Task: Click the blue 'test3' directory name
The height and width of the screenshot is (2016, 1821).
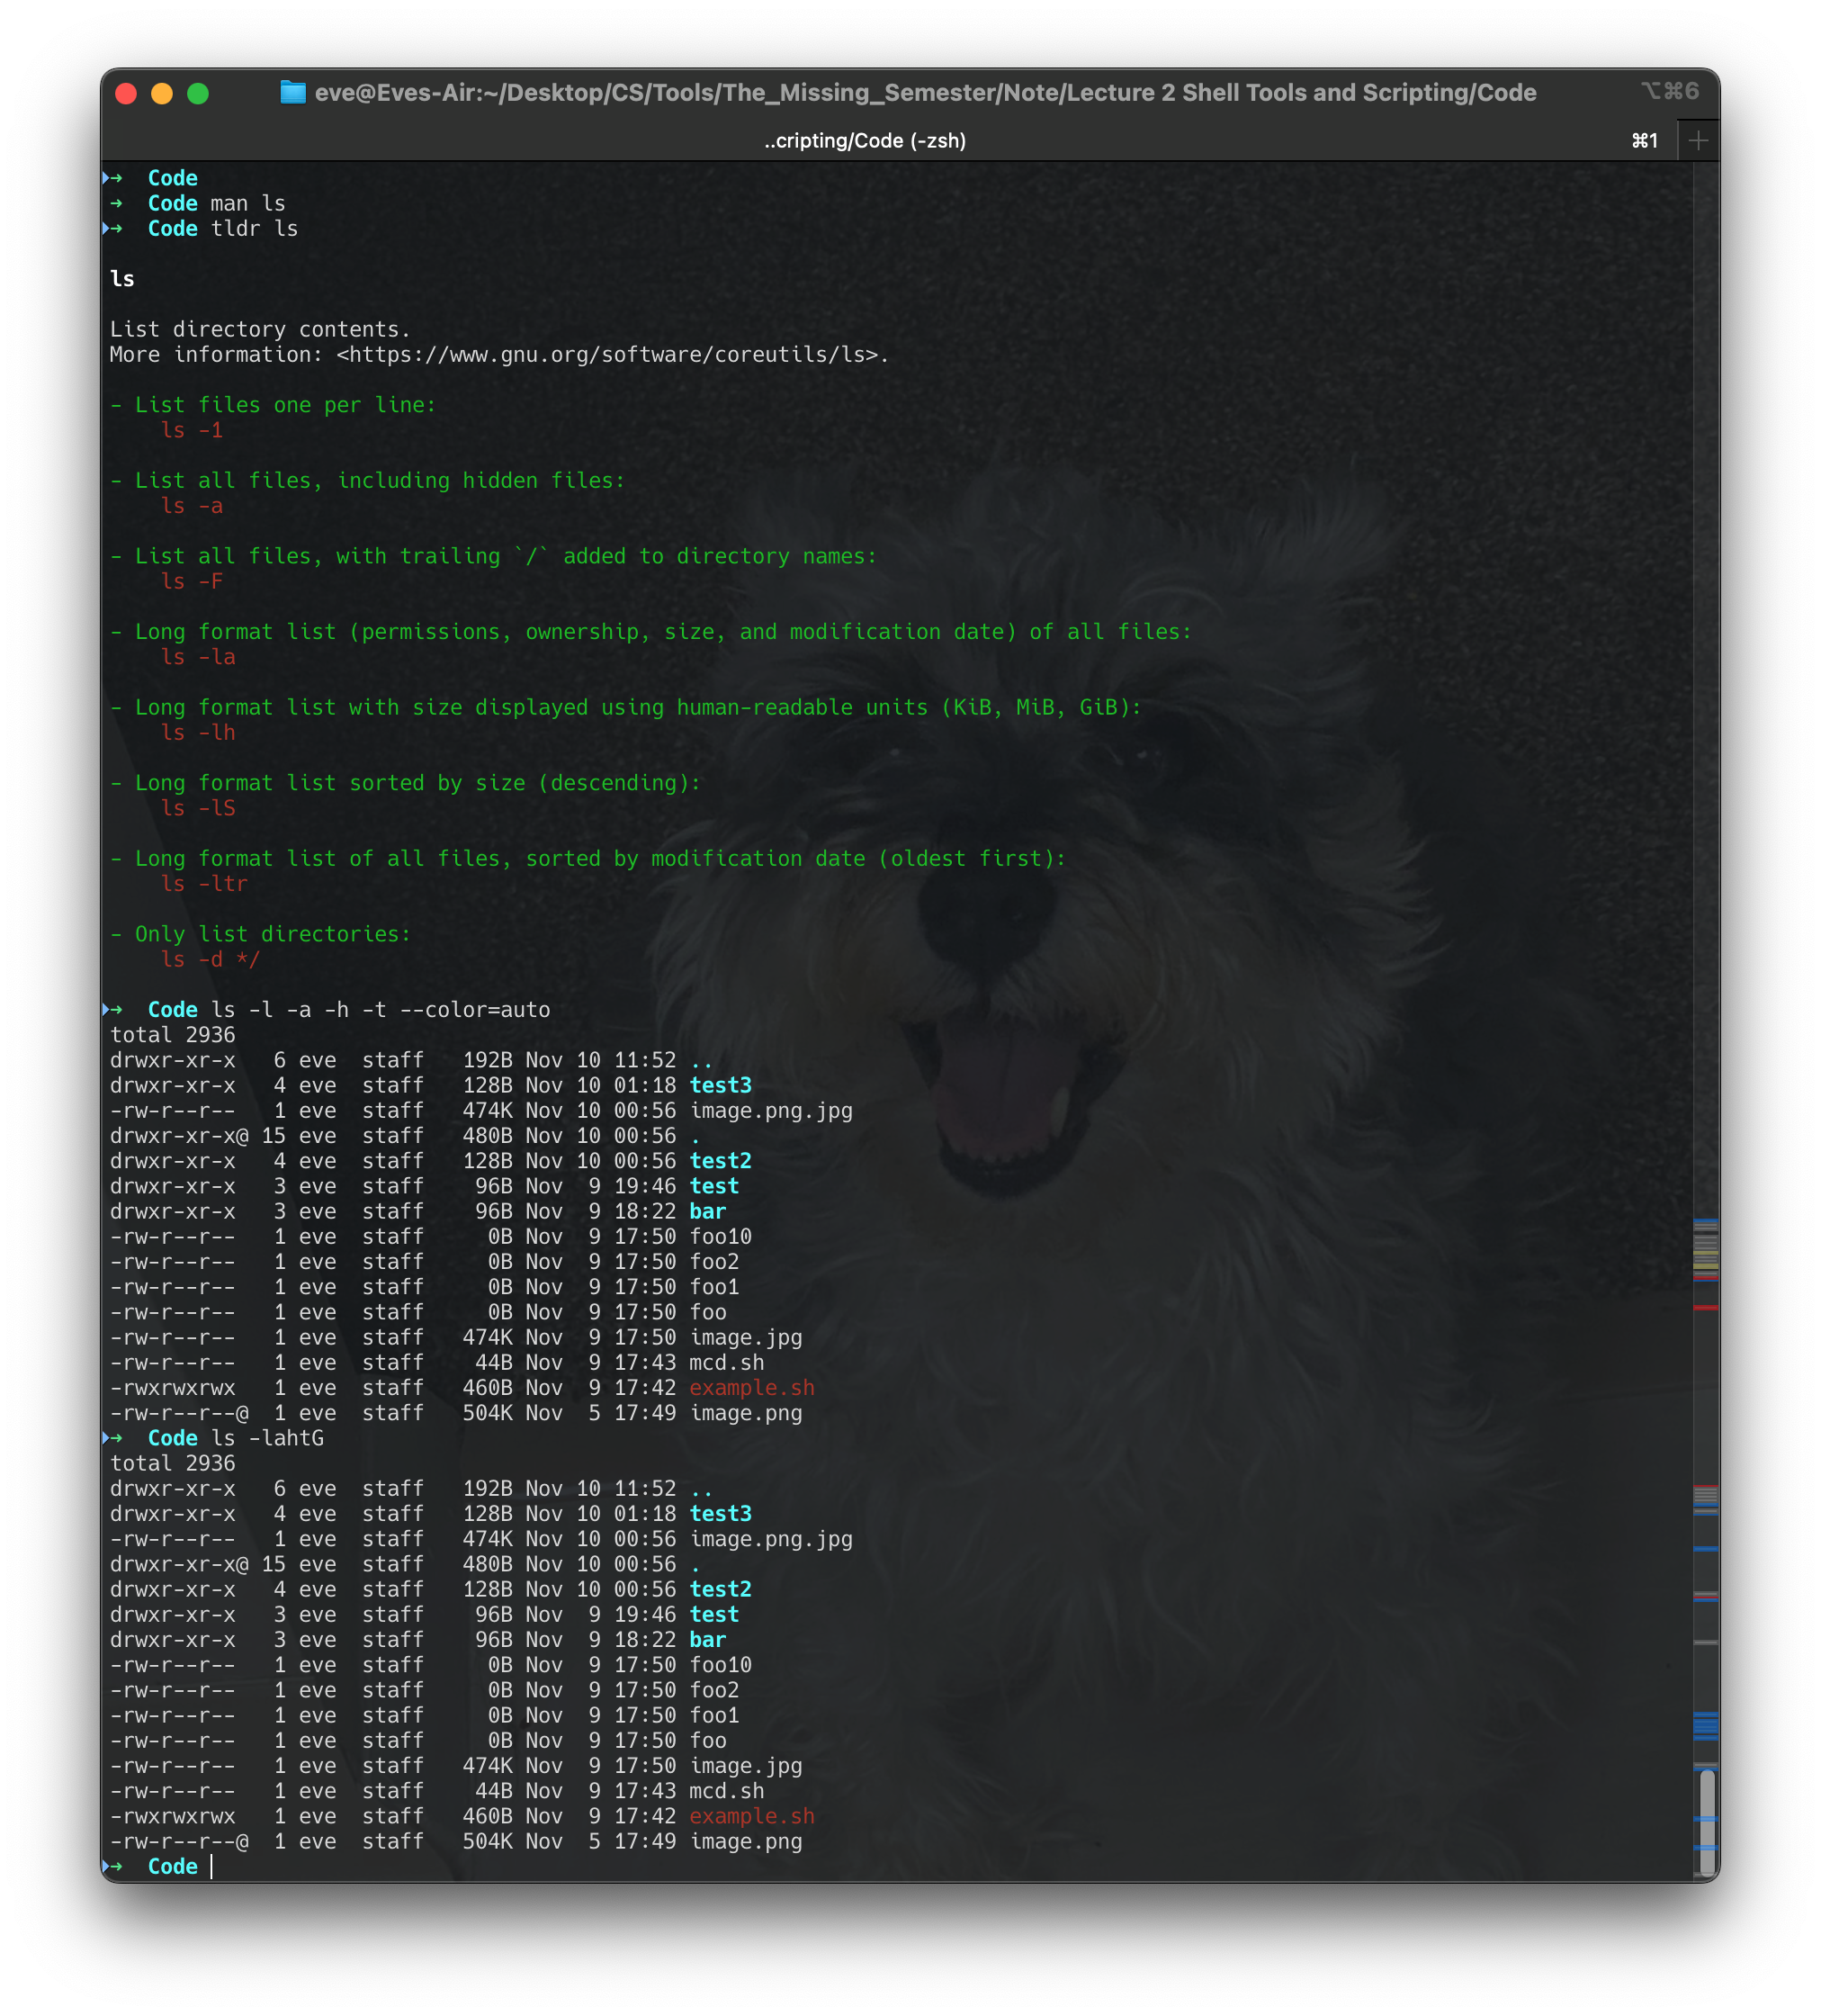Action: tap(721, 1085)
